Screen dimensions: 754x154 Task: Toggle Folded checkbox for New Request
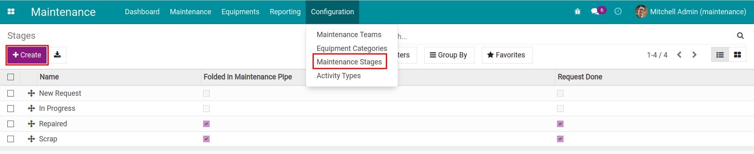click(206, 93)
